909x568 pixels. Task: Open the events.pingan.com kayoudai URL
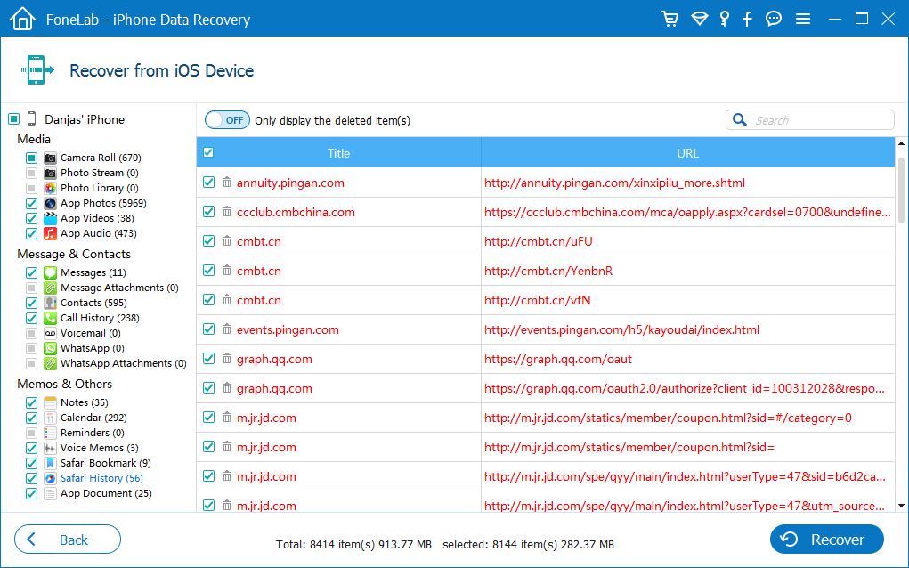pos(621,329)
